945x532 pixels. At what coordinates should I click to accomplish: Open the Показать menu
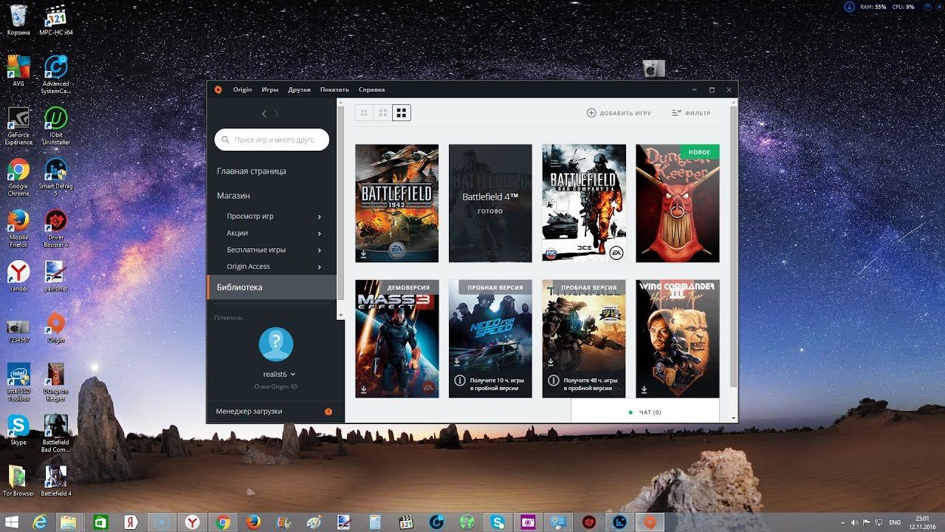tap(334, 89)
